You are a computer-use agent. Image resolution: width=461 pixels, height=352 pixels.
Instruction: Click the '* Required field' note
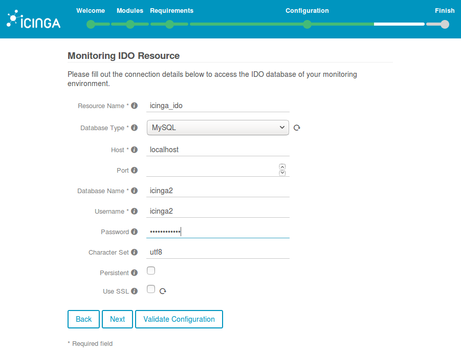(x=90, y=343)
